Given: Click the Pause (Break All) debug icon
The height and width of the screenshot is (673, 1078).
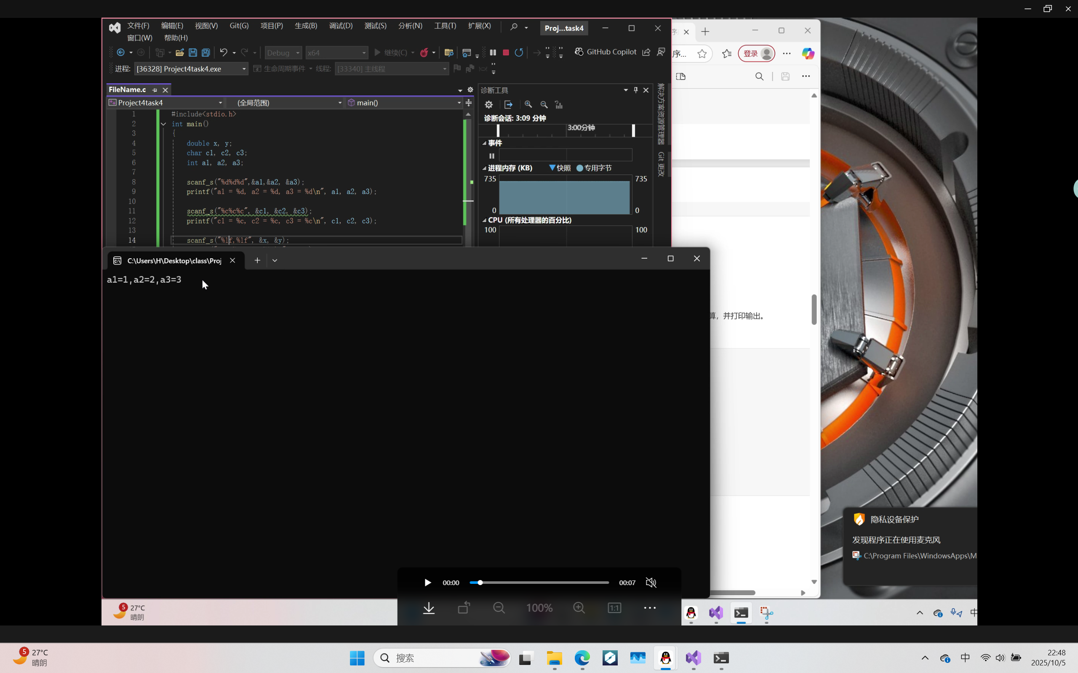Looking at the screenshot, I should 493,53.
